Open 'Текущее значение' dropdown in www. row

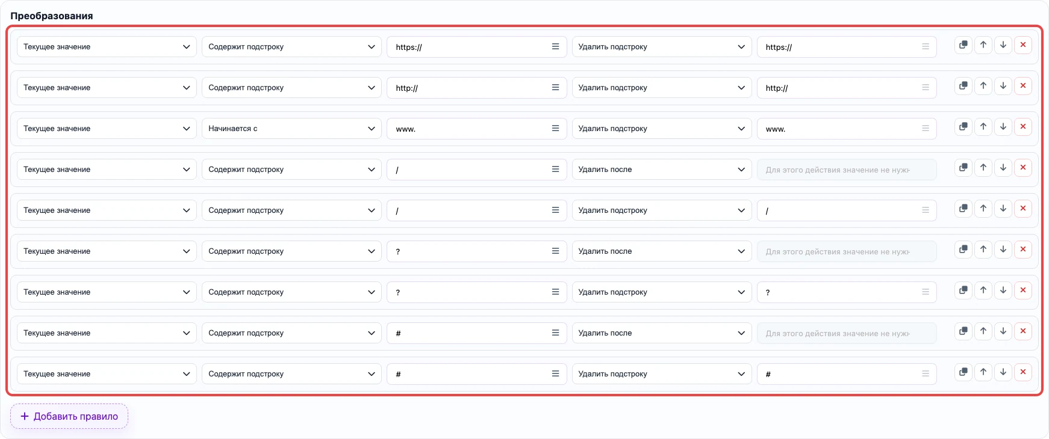point(107,129)
